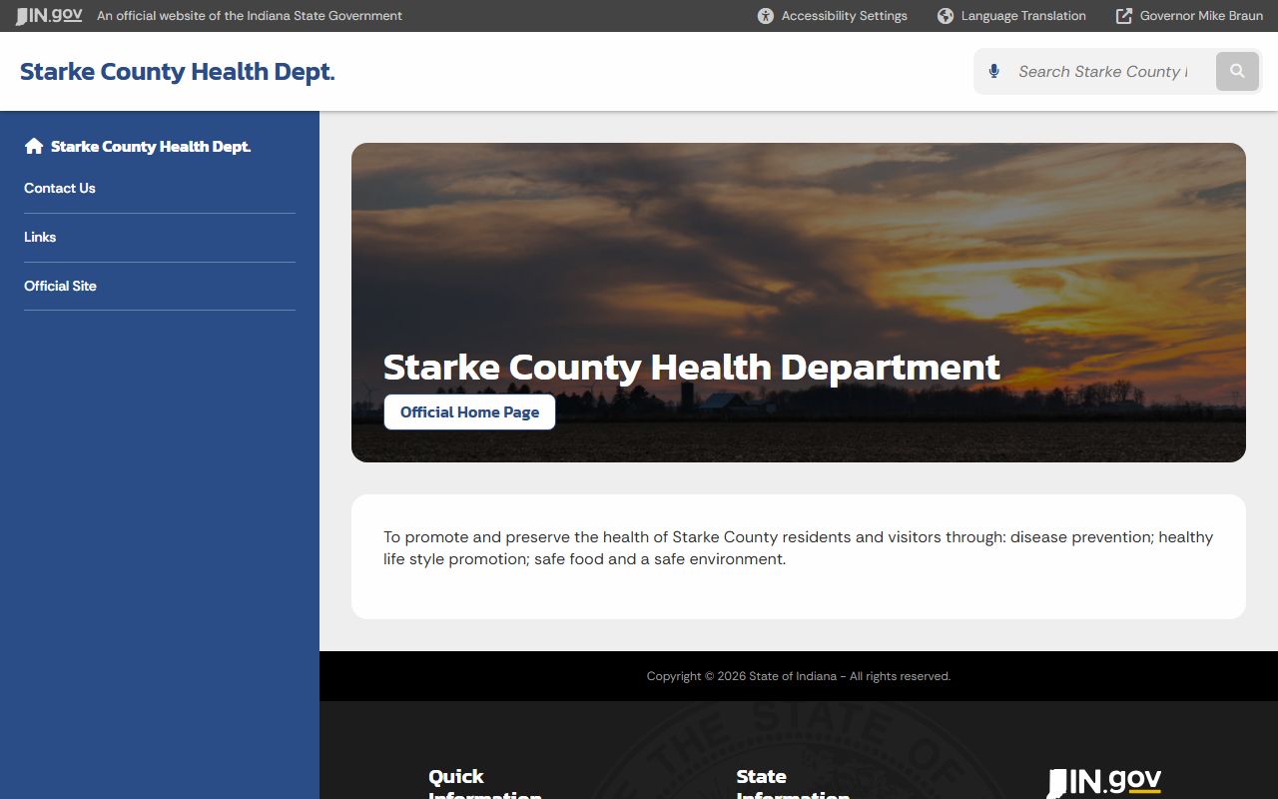Click the Starke County Health Dept. header title
The height and width of the screenshot is (799, 1278).
coord(178,72)
